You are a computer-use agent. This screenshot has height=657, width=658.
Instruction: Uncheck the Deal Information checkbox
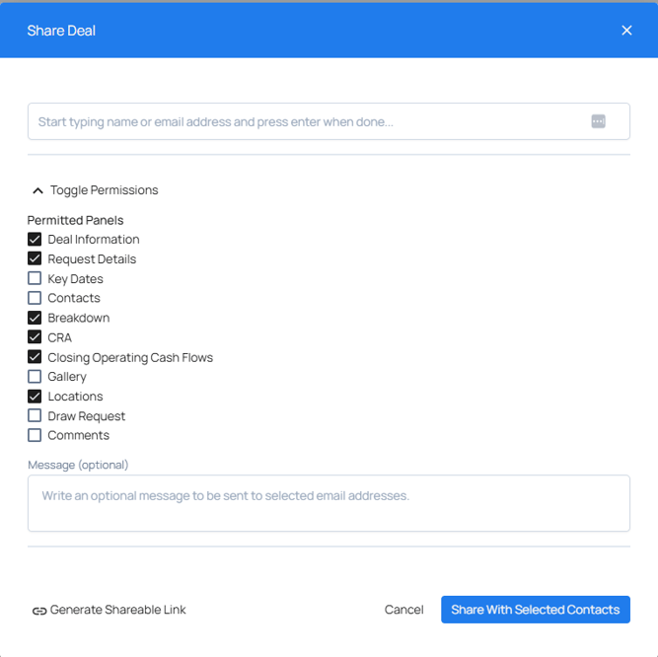[x=35, y=240]
